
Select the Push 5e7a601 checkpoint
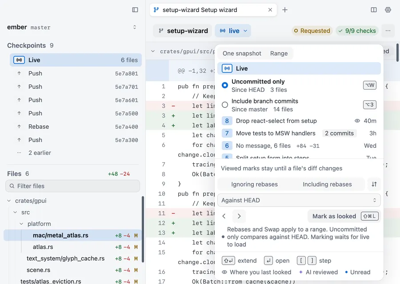(x=76, y=100)
